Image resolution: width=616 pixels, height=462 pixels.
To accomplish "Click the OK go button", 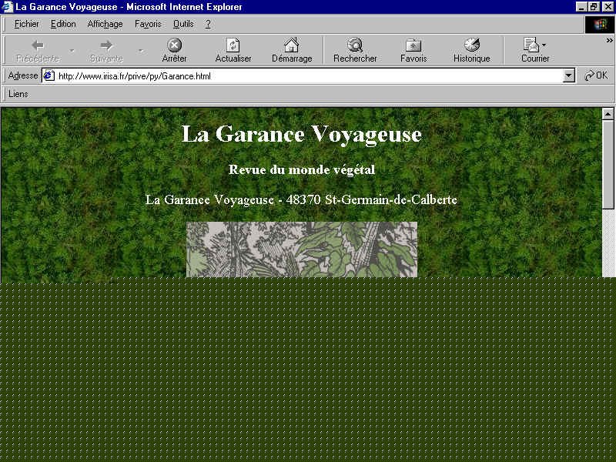I will point(596,75).
